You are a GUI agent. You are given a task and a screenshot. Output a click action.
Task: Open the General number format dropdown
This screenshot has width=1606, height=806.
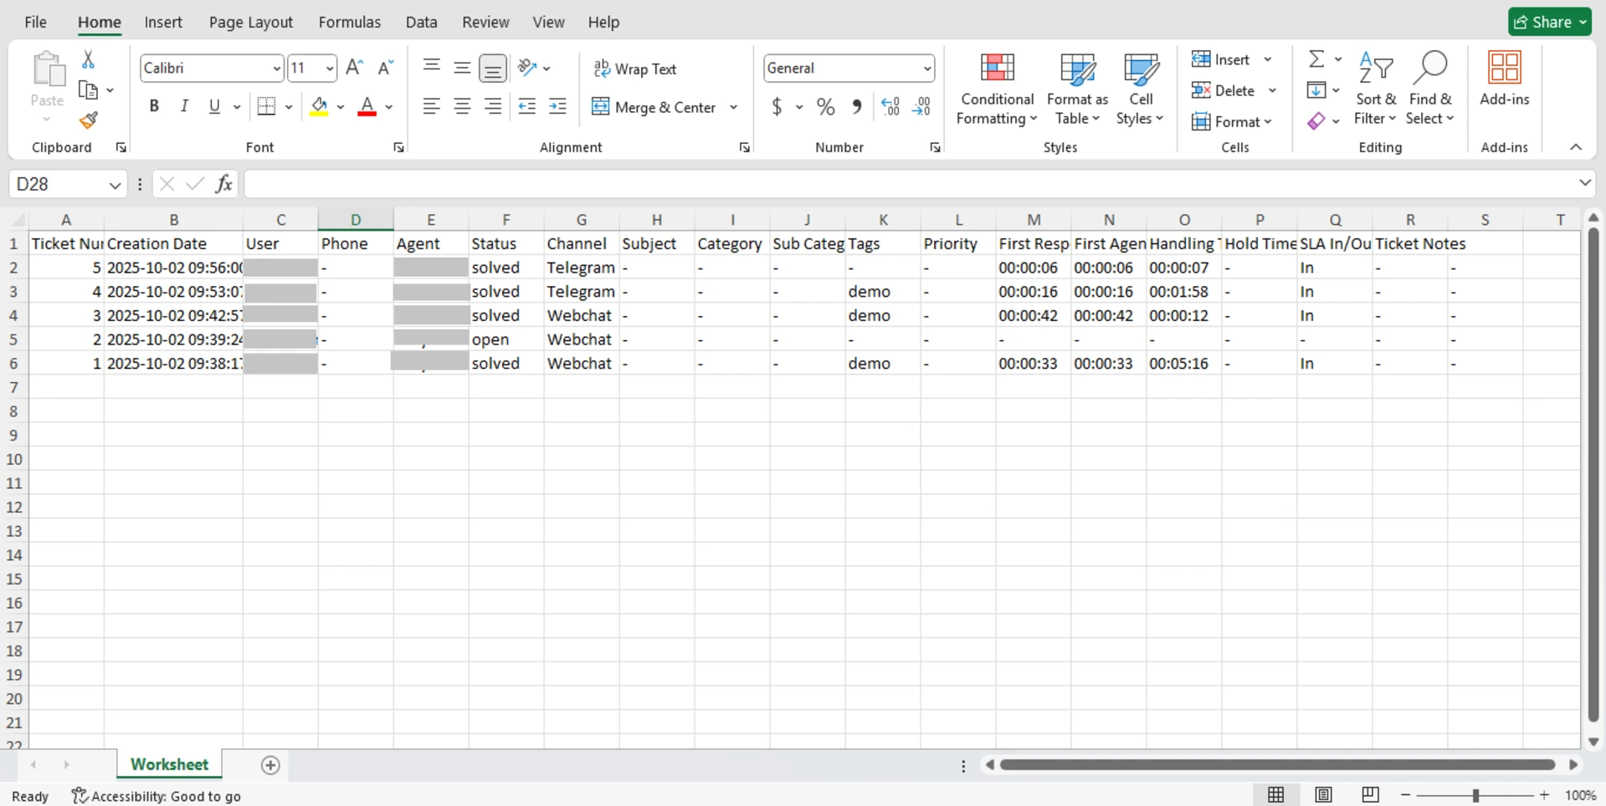click(926, 69)
